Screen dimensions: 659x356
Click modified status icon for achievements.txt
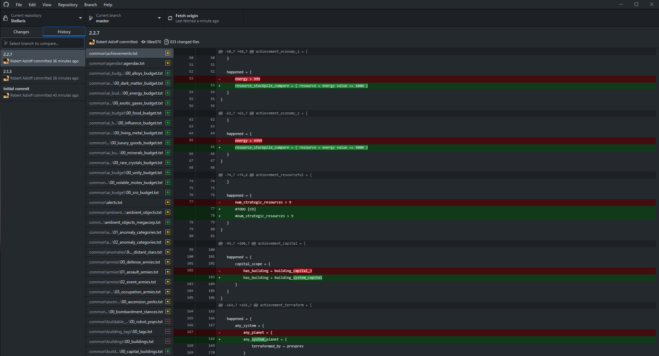tap(168, 53)
